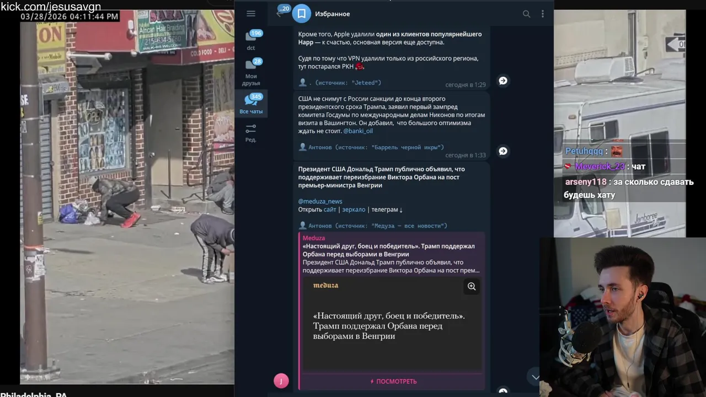The image size is (706, 397).
Task: Zoom the Meduza preview image
Action: (x=472, y=286)
